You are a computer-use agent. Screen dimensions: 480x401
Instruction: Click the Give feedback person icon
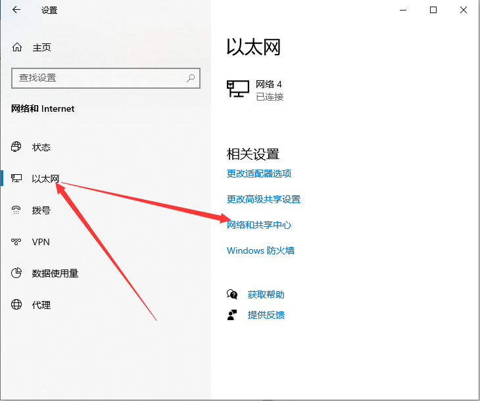(232, 315)
